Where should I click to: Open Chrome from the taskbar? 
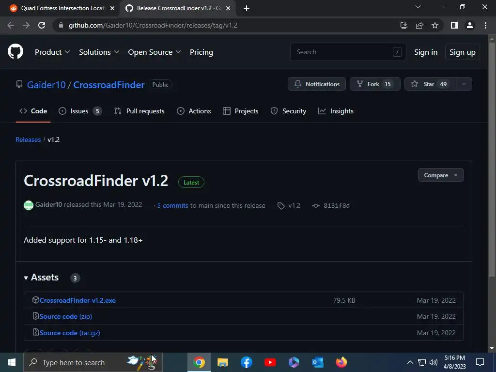(x=199, y=362)
